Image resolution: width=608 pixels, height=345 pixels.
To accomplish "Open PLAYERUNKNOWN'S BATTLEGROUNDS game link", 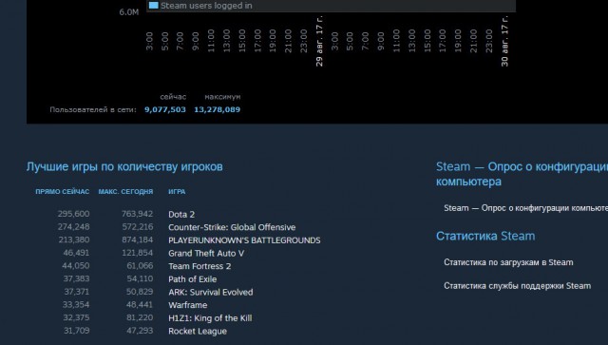I will (244, 240).
